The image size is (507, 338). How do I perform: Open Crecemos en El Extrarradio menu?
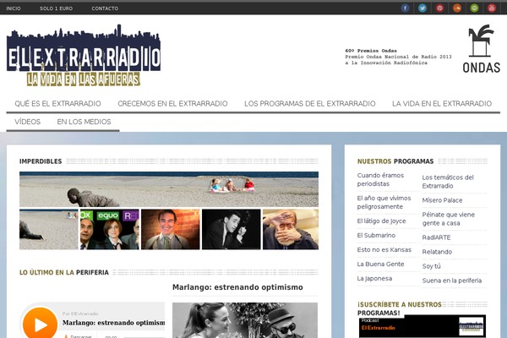[x=172, y=103]
